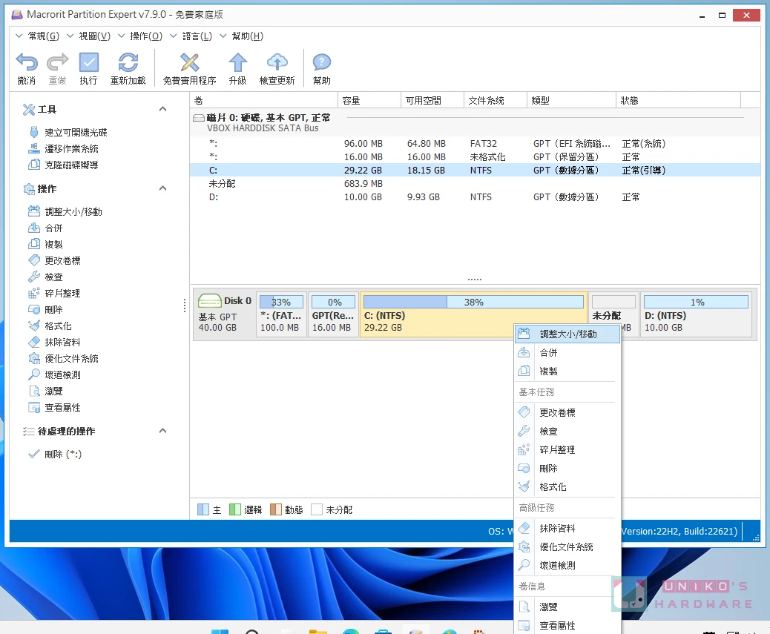The height and width of the screenshot is (634, 770).
Task: Choose 更改卷標 in the context menu
Action: coord(567,413)
